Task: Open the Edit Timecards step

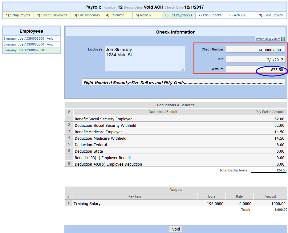Action: tap(89, 15)
